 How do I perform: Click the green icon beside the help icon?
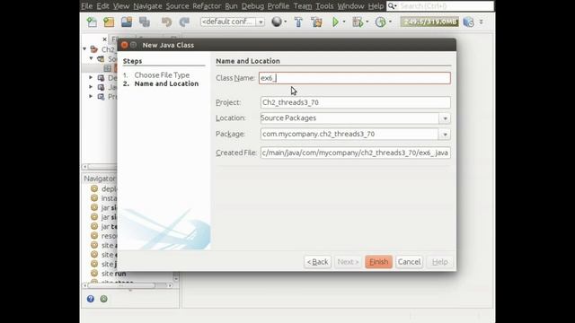click(x=104, y=299)
